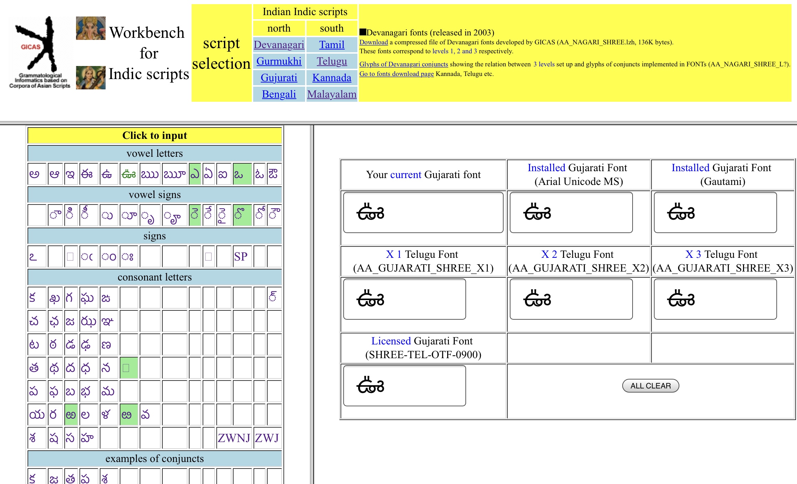Switch to Tamil script
The image size is (797, 484).
(331, 45)
